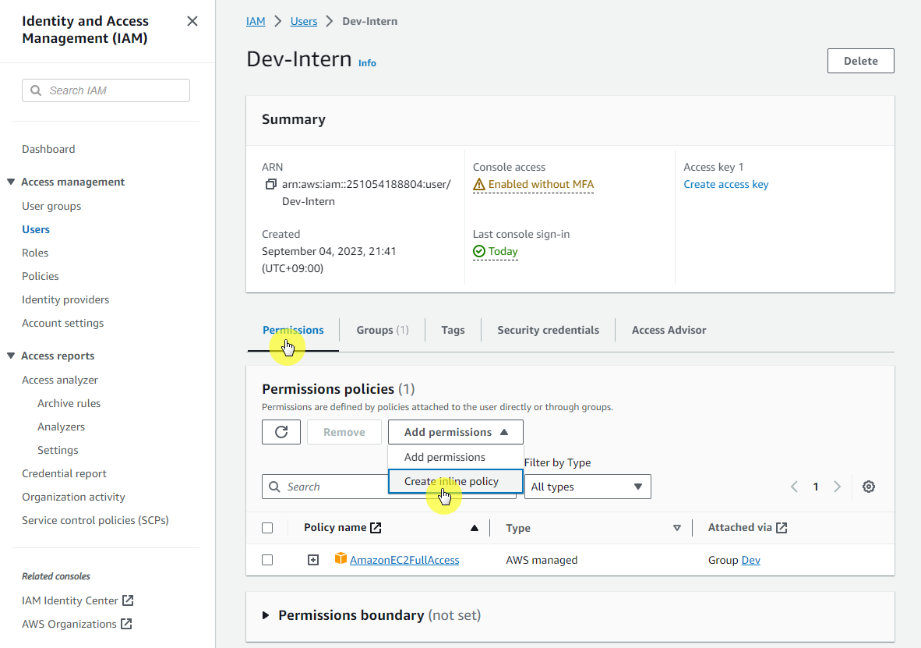Open the Security credentials tab
This screenshot has height=648, width=921.
[x=548, y=330]
